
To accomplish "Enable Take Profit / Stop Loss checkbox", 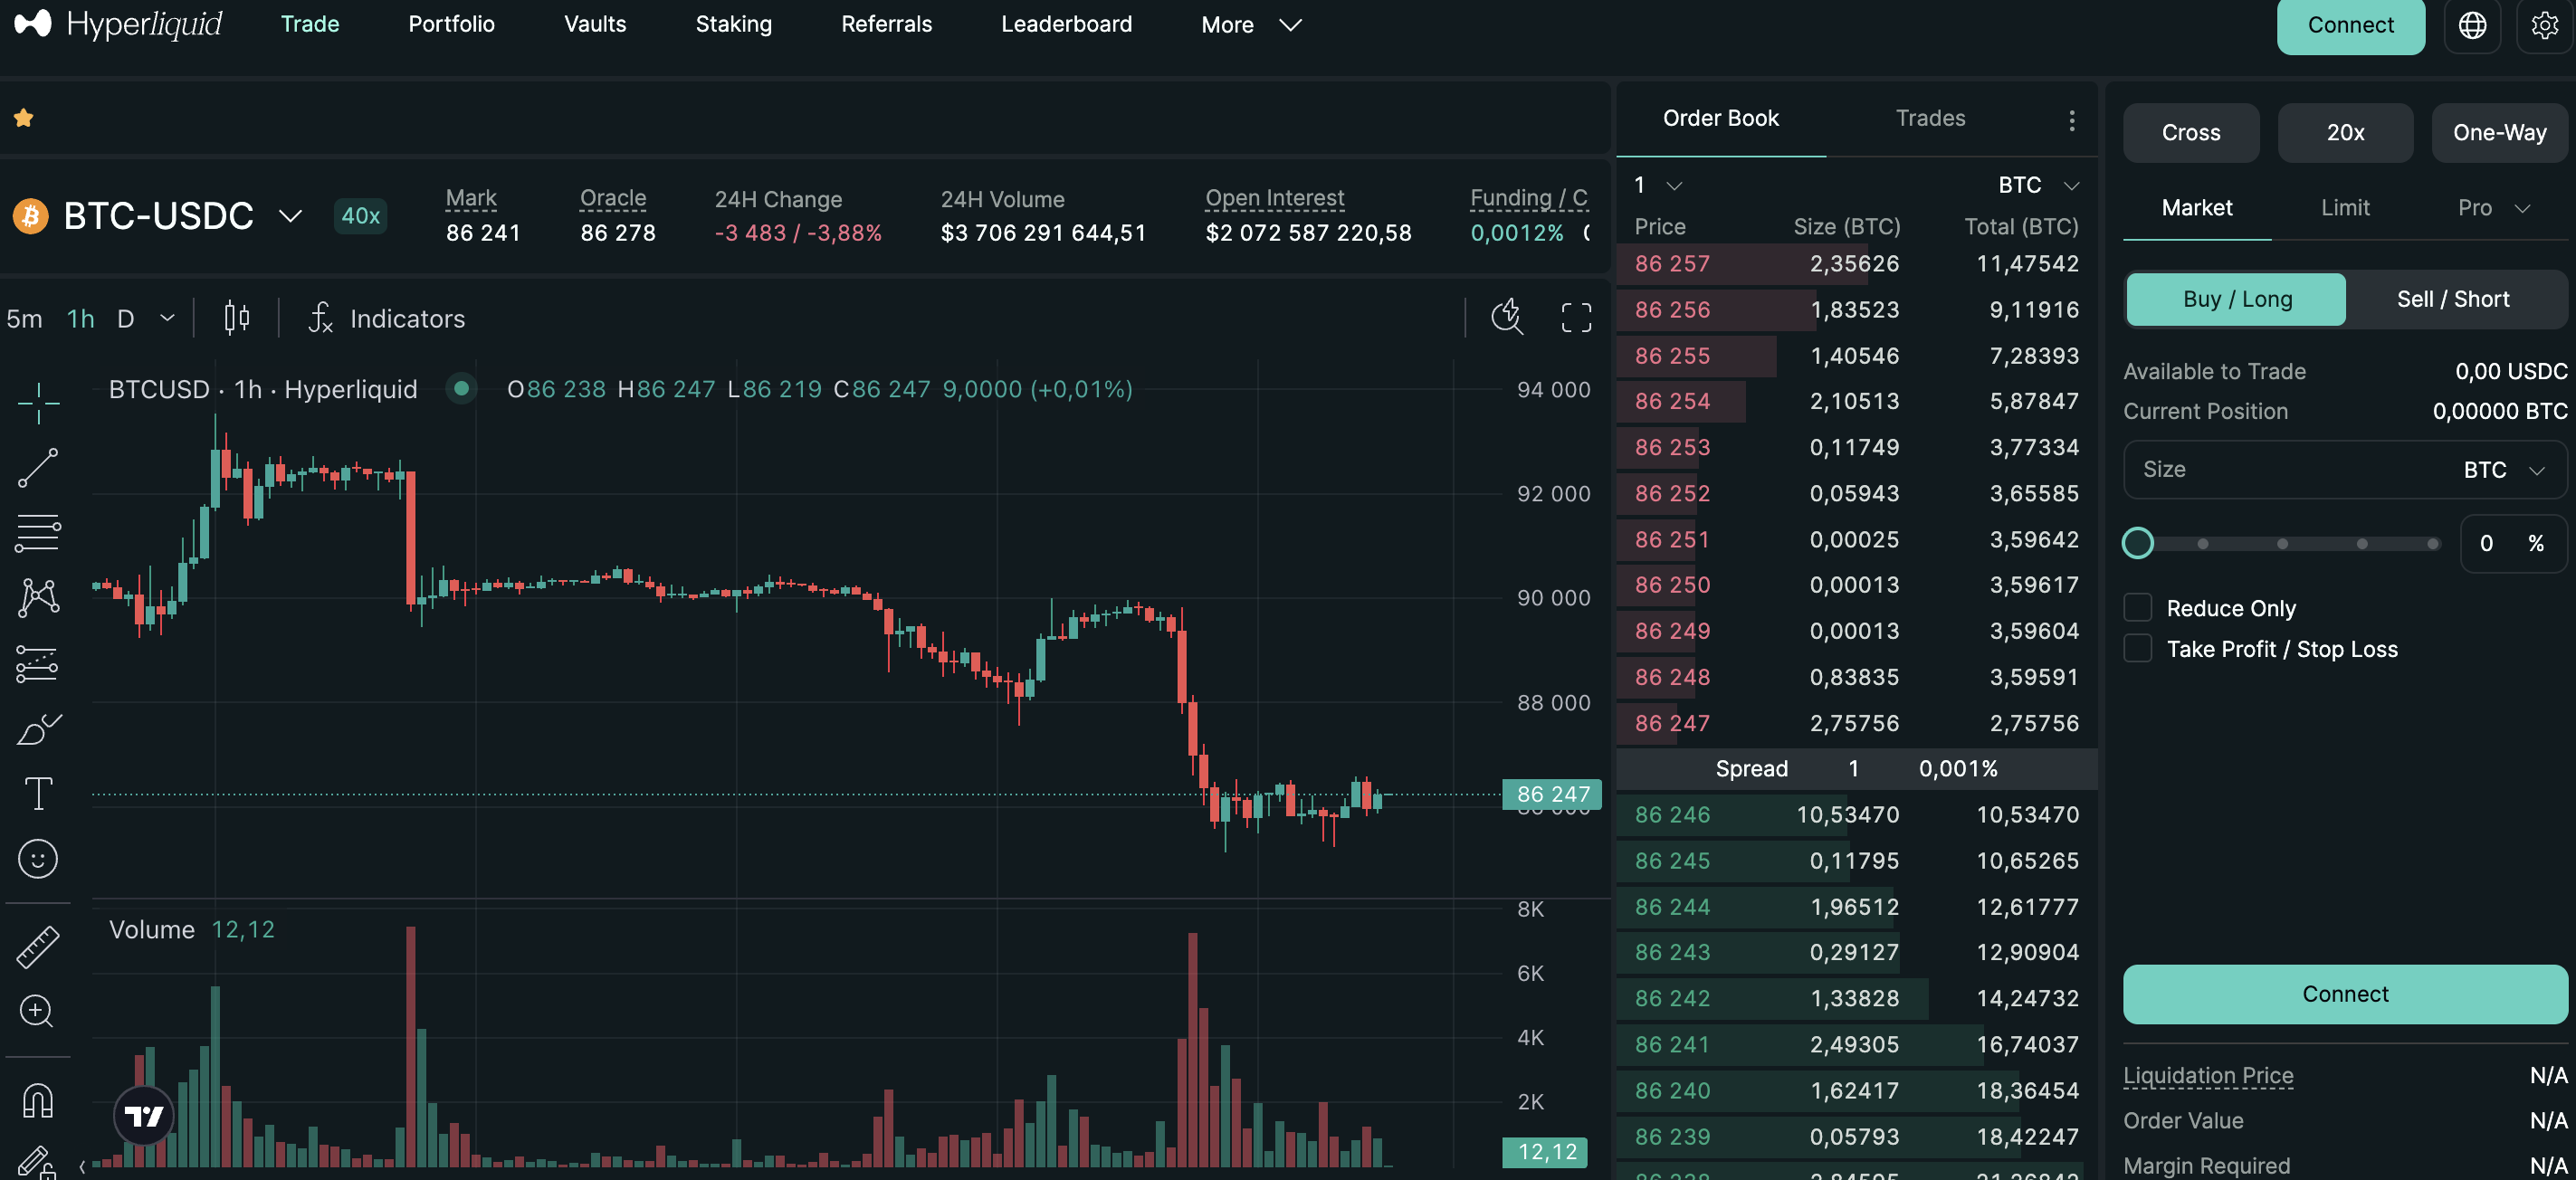I will 2137,649.
